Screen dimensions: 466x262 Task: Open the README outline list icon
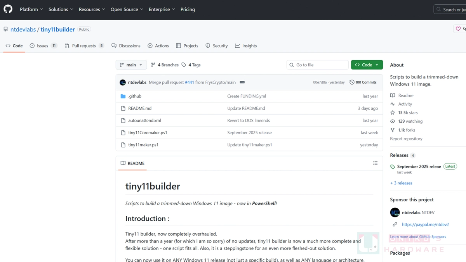pyautogui.click(x=375, y=163)
